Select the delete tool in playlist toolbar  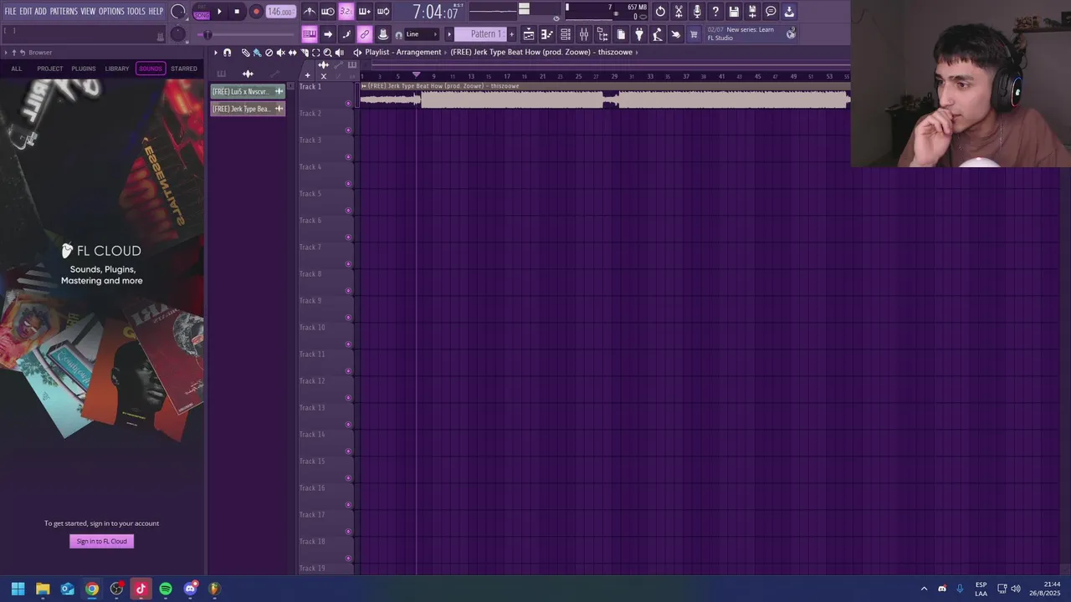269,52
